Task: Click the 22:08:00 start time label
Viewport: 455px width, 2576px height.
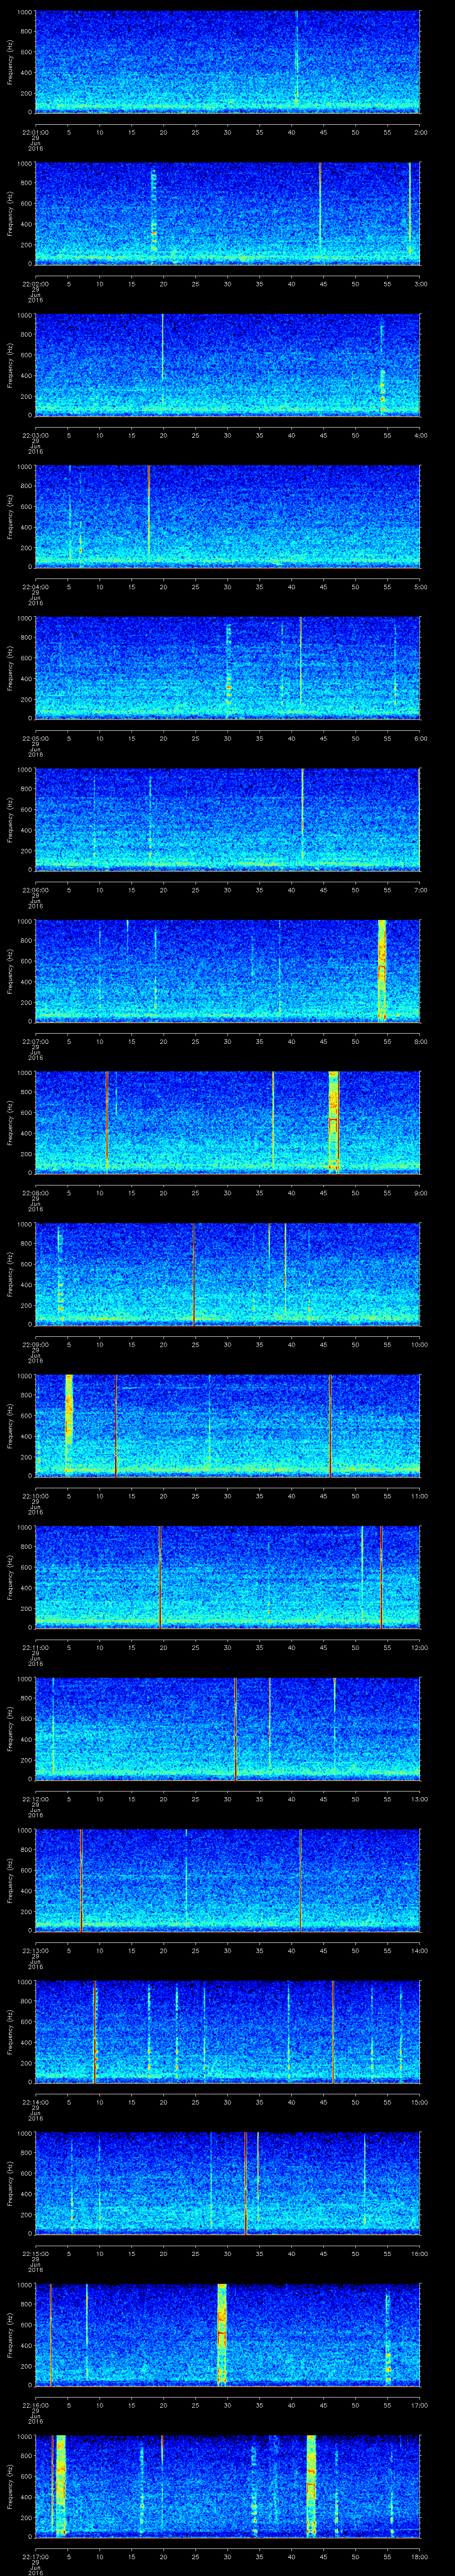Action: (x=35, y=1193)
